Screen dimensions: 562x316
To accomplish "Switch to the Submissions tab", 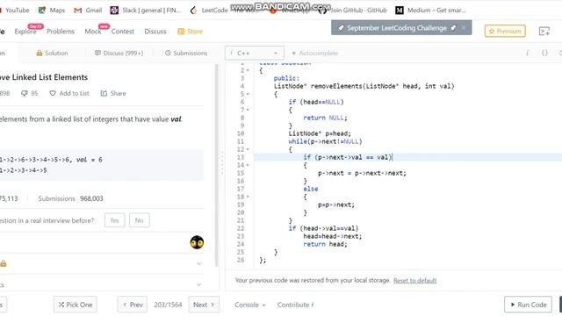I will point(186,53).
